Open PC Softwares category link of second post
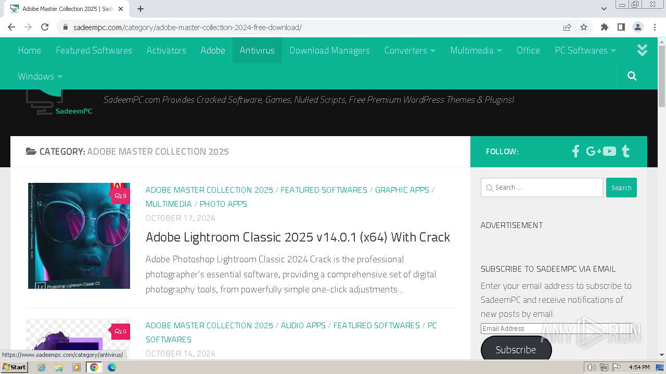This screenshot has width=666, height=374. click(291, 332)
